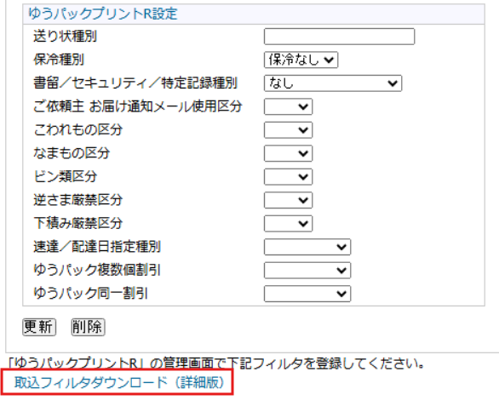Image resolution: width=499 pixels, height=400 pixels.
Task: Click the 送り状種別 text input field
Action: click(x=339, y=37)
